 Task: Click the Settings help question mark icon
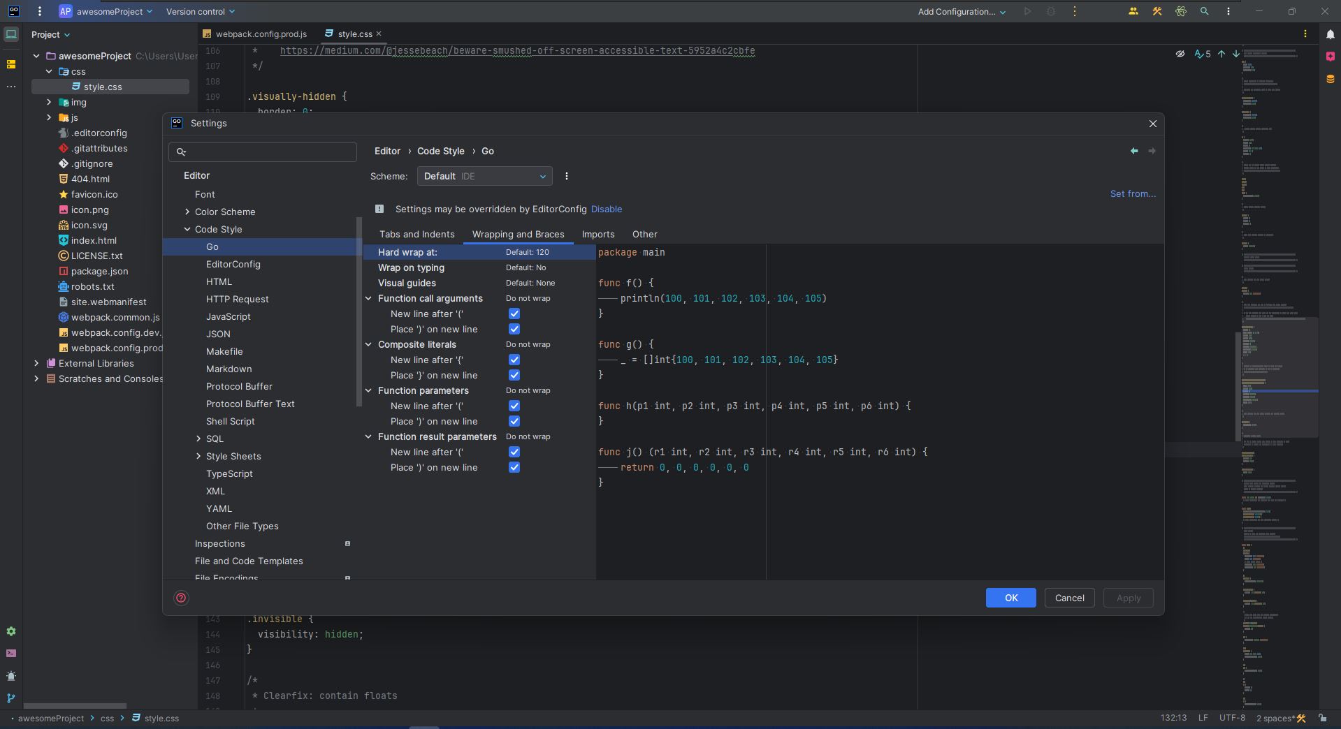coord(181,598)
